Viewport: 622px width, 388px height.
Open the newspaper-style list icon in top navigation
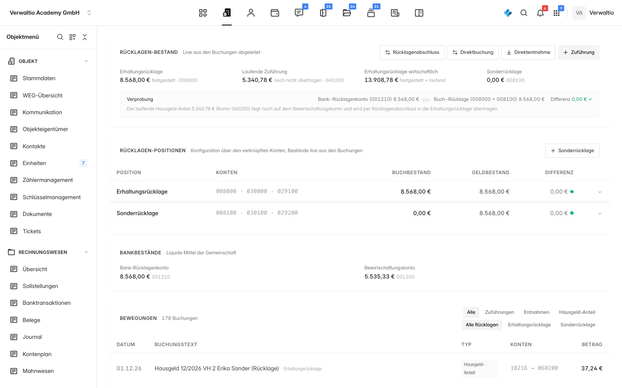click(x=395, y=13)
